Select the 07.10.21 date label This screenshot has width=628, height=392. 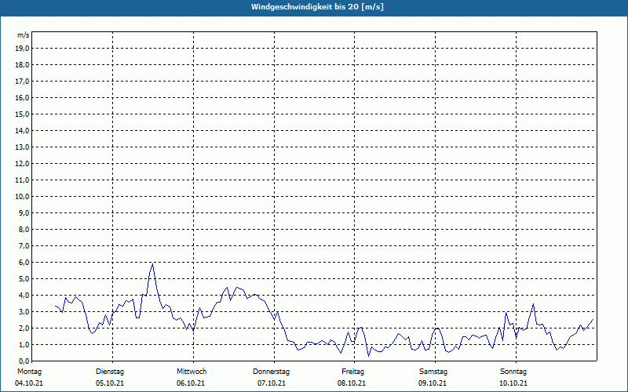click(272, 383)
